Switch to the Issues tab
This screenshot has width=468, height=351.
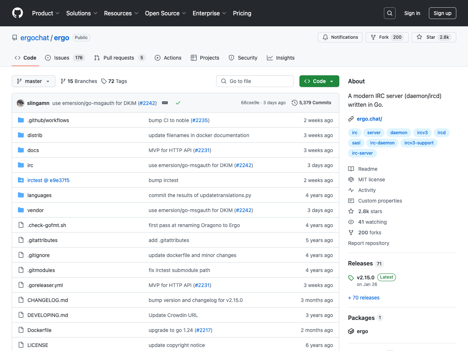tap(65, 58)
